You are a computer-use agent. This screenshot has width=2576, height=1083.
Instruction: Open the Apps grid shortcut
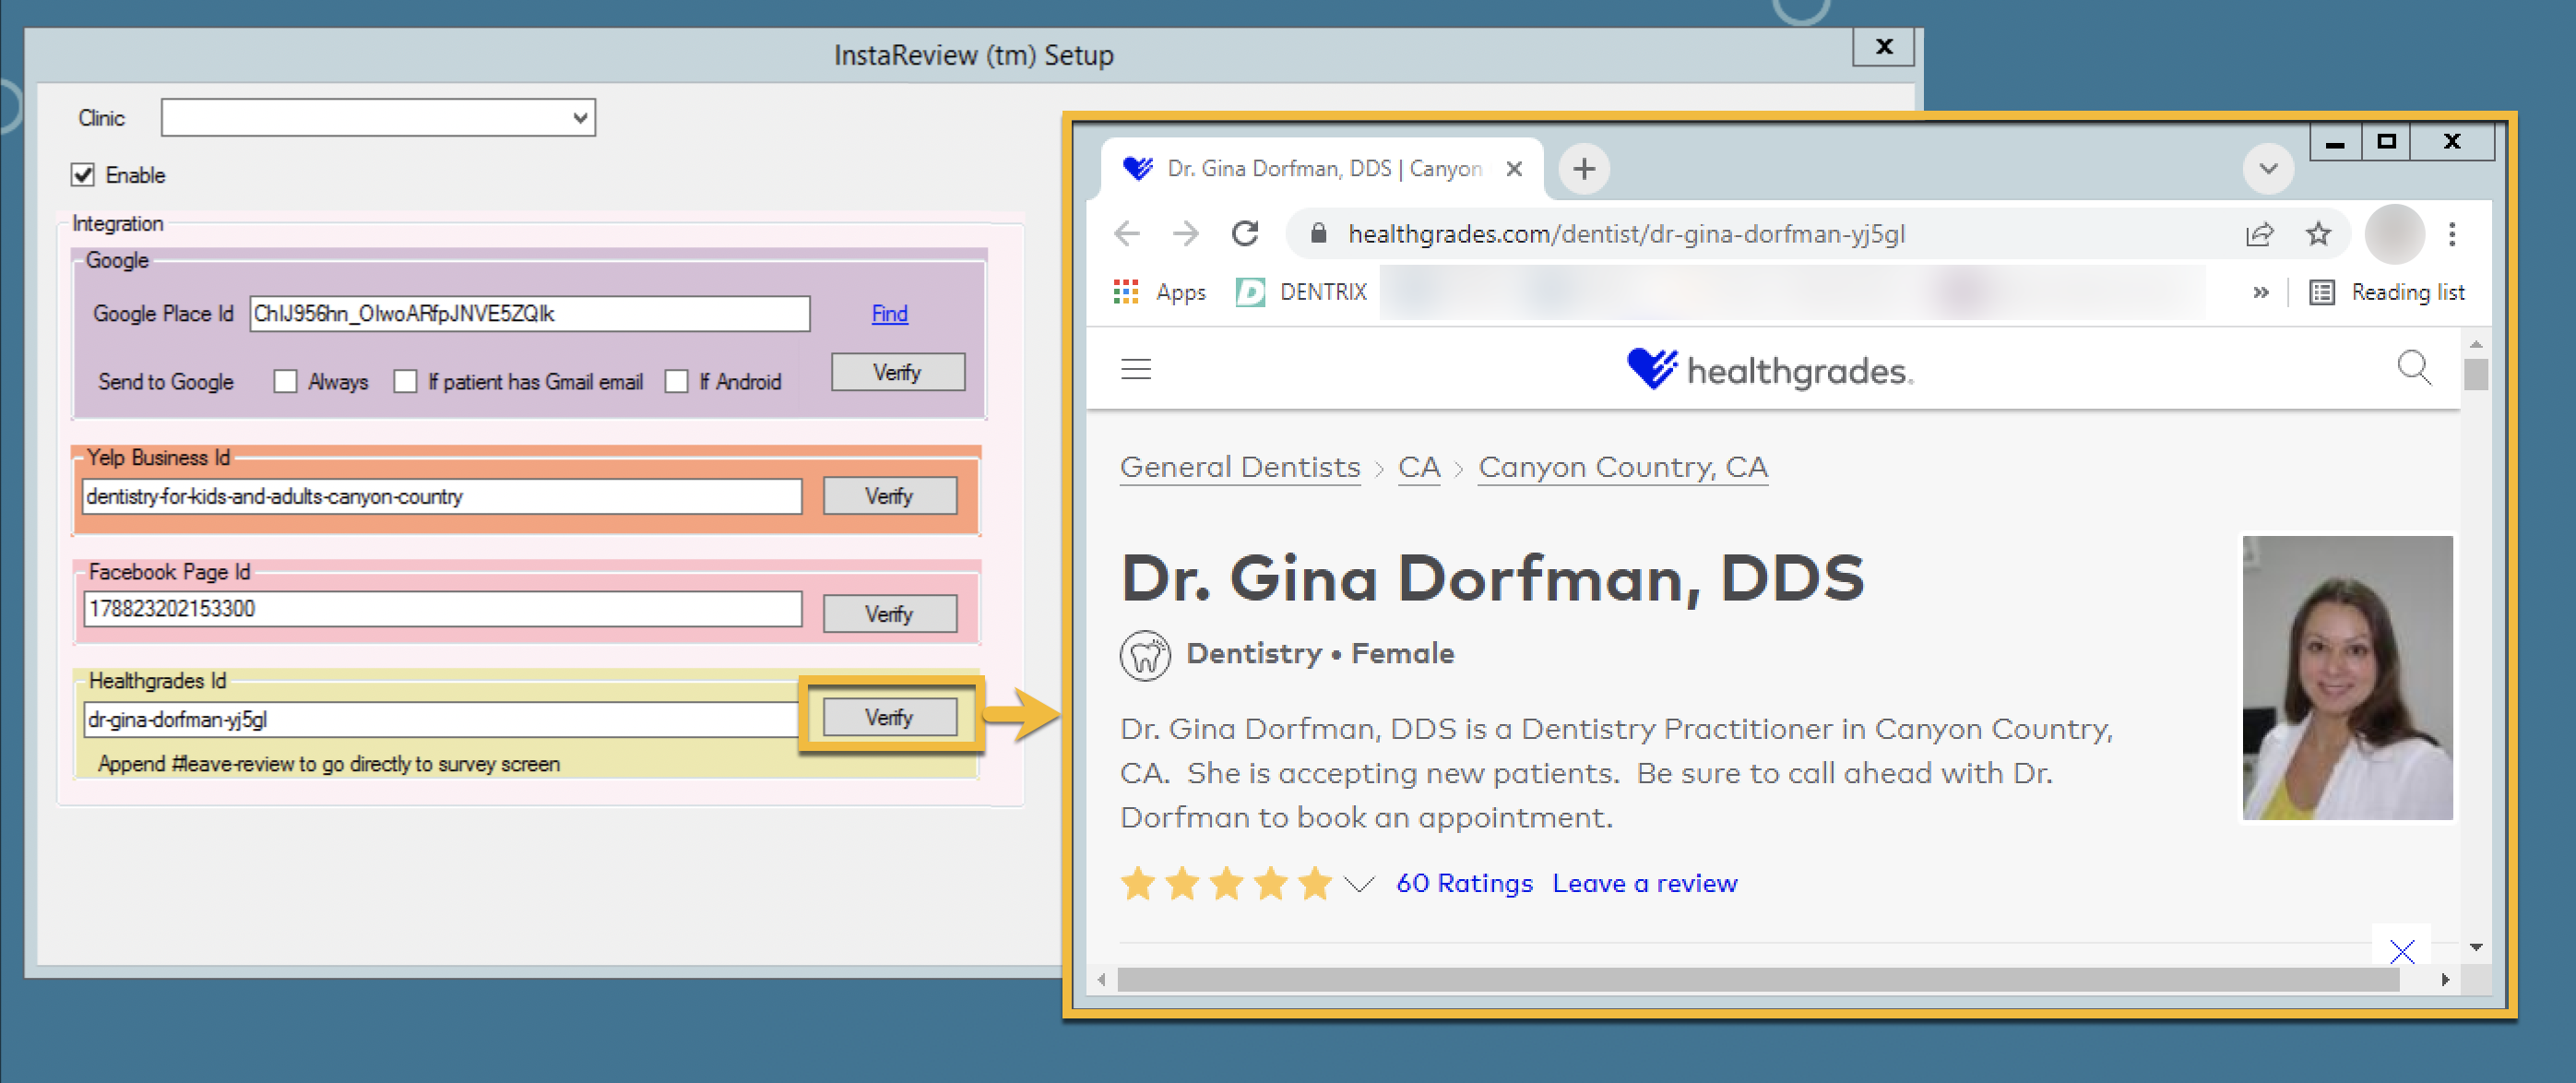click(x=1160, y=292)
